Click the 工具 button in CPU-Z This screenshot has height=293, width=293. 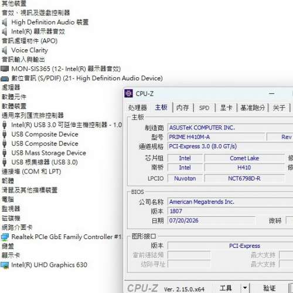coord(226,288)
